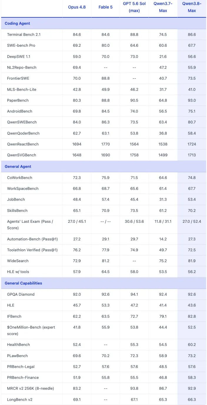207x405 pixels.
Task: Select the General Capabilities section heading
Action: pyautogui.click(x=23, y=283)
